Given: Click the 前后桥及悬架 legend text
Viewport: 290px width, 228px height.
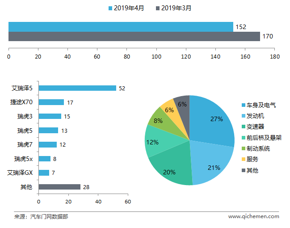Looking at the screenshot, I should (x=264, y=138).
